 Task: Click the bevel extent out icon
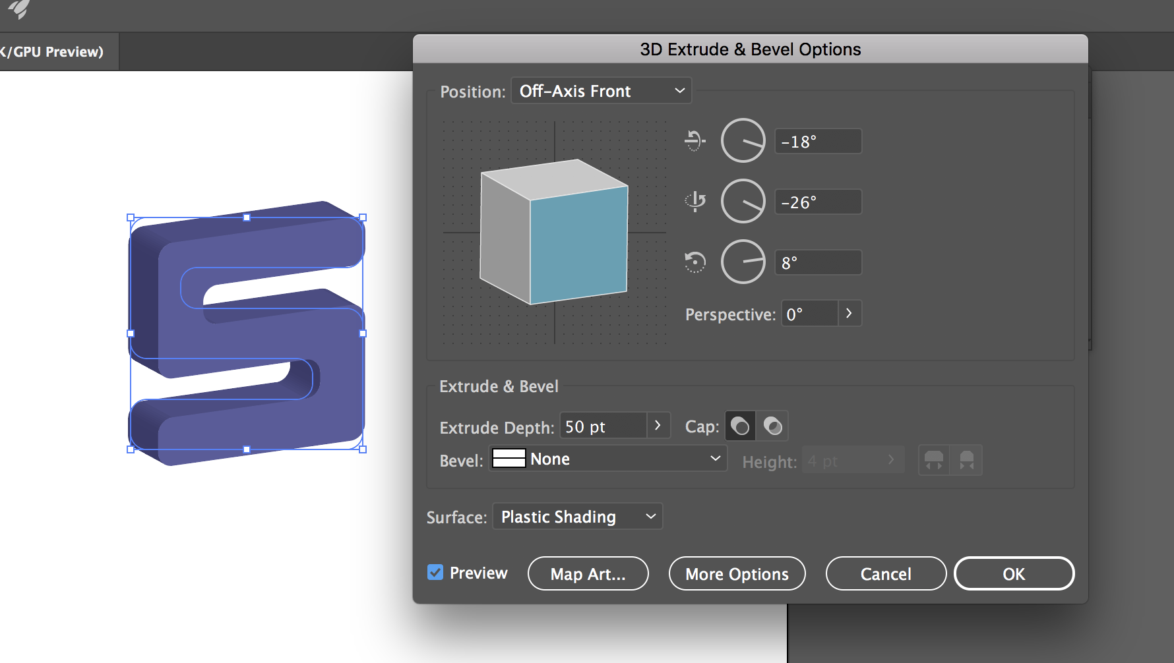(x=934, y=460)
